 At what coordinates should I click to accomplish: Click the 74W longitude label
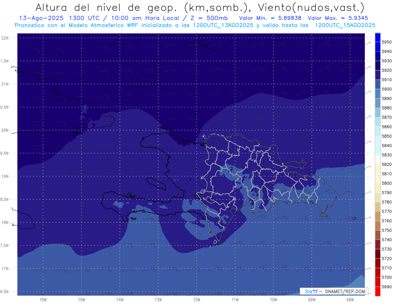click(120, 299)
